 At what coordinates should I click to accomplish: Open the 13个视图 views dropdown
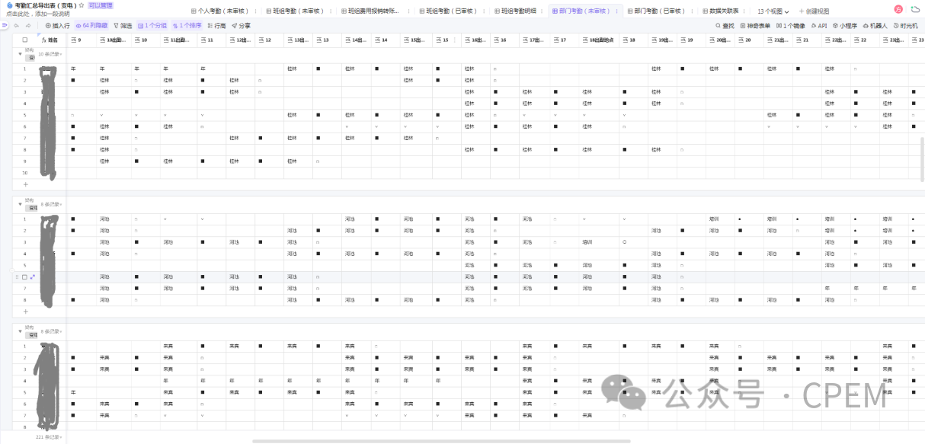(x=773, y=11)
